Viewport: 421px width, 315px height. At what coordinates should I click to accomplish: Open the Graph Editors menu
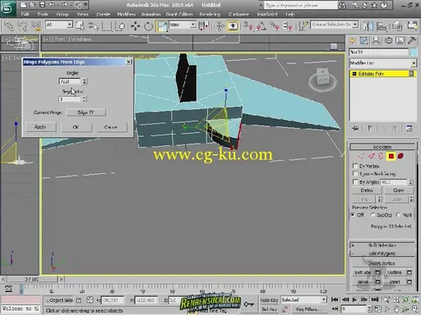[179, 14]
